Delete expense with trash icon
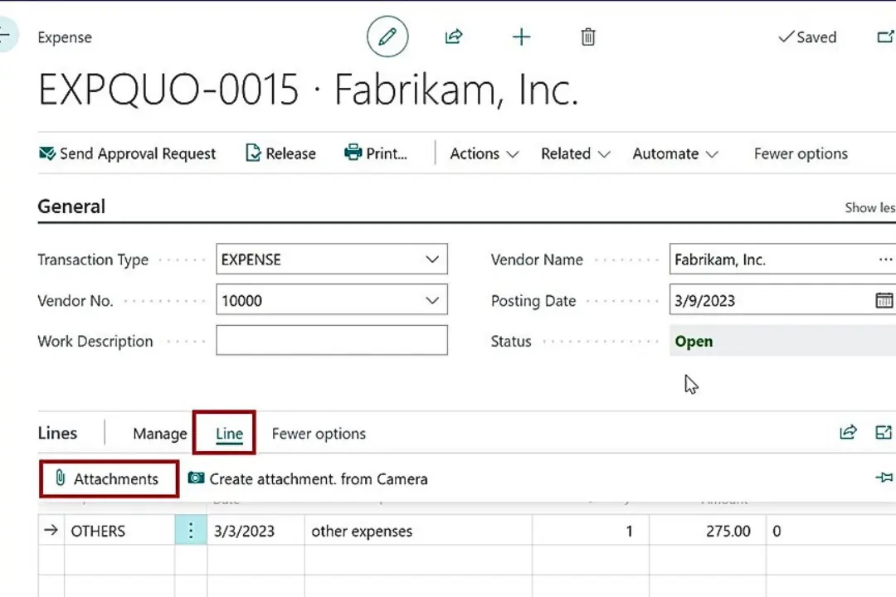This screenshot has width=896, height=597. click(x=588, y=37)
